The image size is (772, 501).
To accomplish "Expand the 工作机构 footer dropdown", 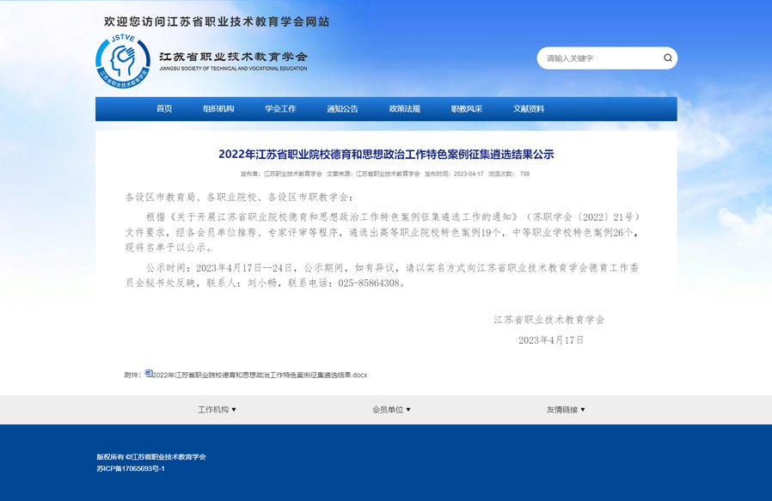I will 217,410.
